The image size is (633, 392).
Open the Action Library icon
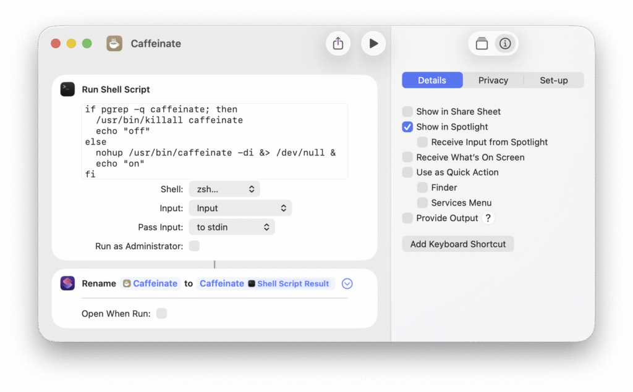(x=482, y=44)
